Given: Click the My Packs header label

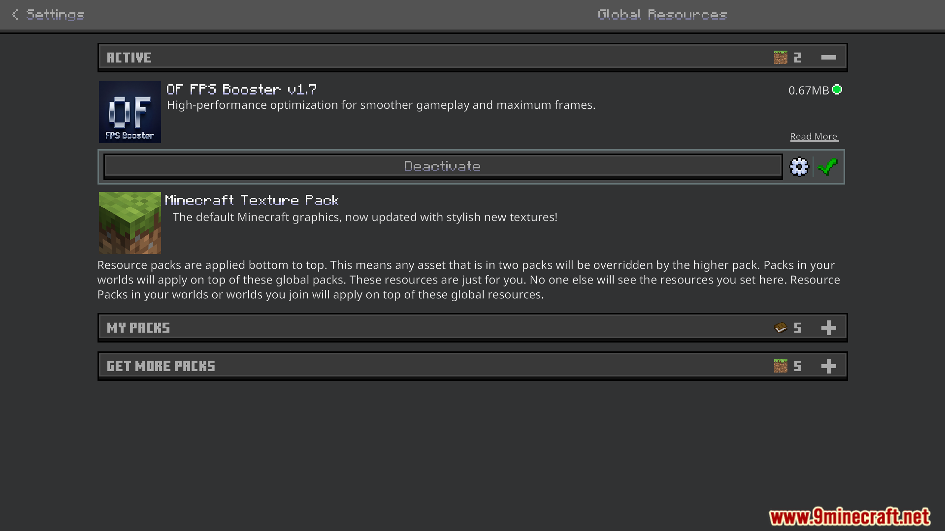Looking at the screenshot, I should (138, 328).
